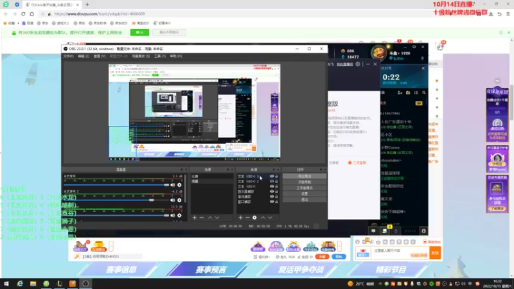Viewport: 514px width, 289px height.
Task: Open the third mixer channel settings gear
Action: (179, 215)
